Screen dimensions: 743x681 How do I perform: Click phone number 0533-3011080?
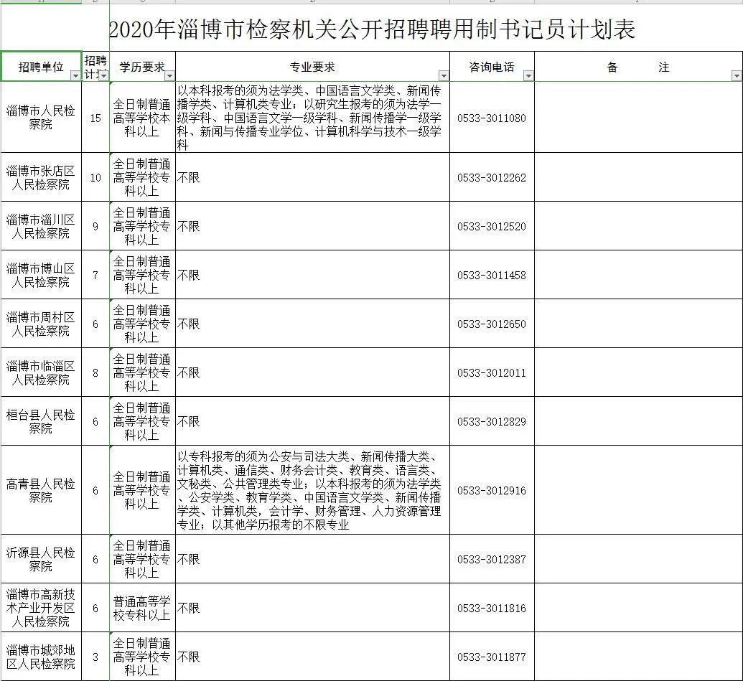pos(492,118)
